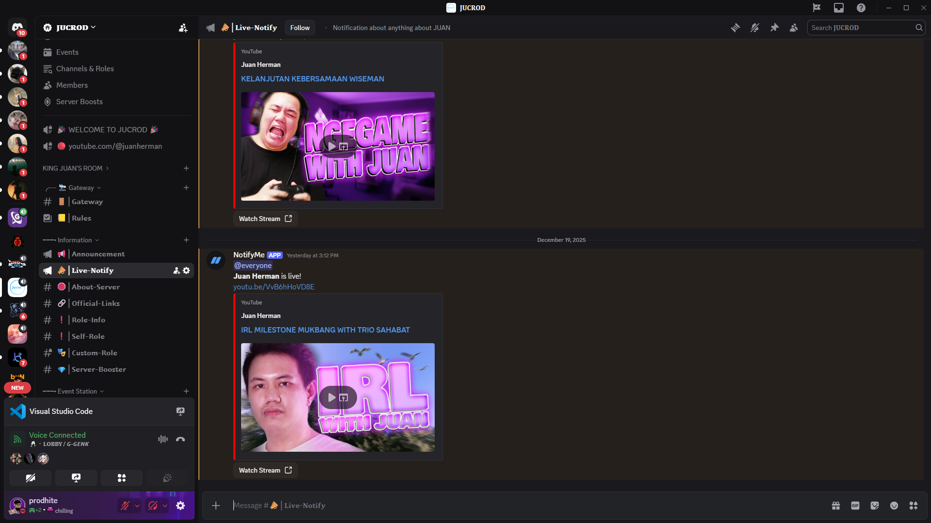Open IRL MILESTONE MUKBANG WITH TRIO SAHABAT link
The width and height of the screenshot is (931, 523).
[x=326, y=330]
